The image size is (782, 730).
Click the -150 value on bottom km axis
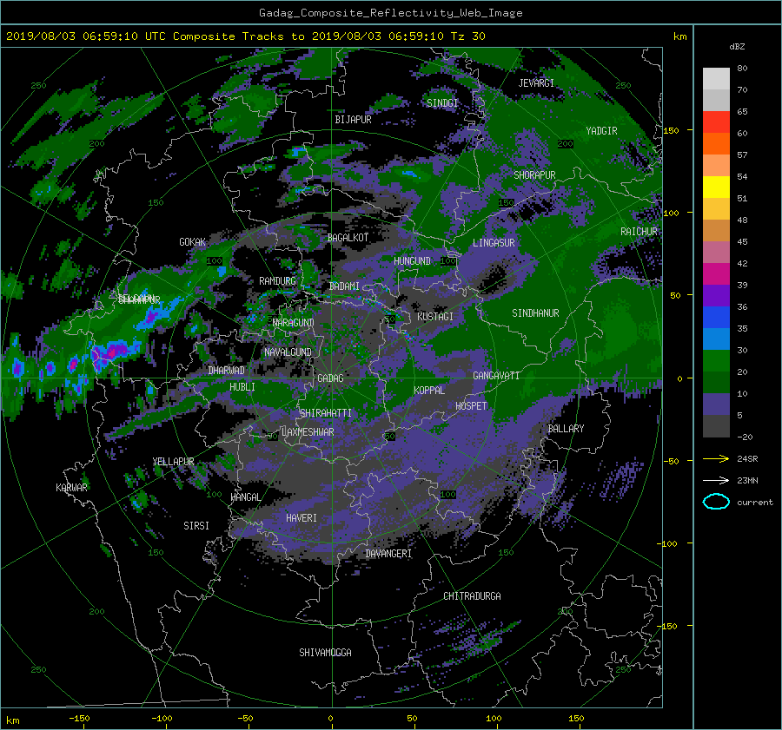pos(79,719)
